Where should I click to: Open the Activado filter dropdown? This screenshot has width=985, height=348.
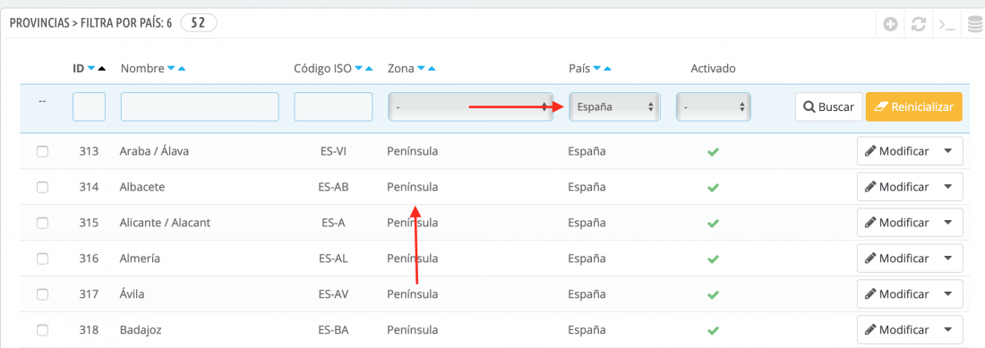pyautogui.click(x=714, y=107)
